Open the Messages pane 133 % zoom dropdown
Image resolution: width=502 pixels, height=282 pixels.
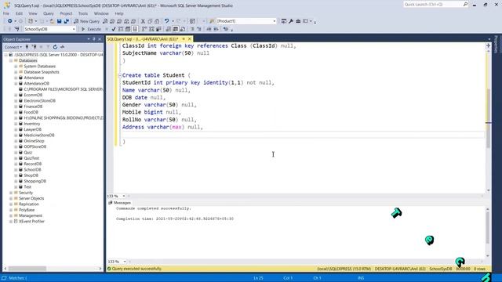point(125,262)
